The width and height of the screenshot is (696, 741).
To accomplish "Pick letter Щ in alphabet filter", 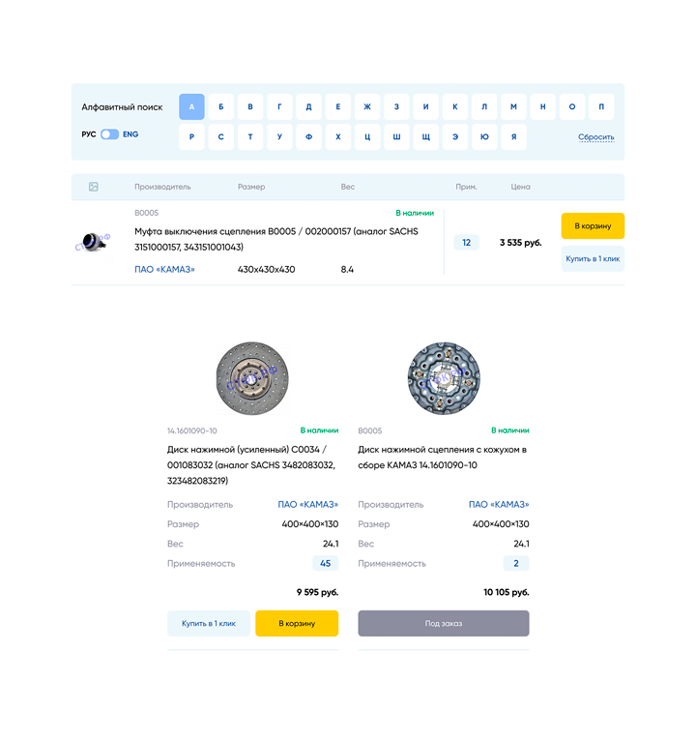I will click(425, 137).
